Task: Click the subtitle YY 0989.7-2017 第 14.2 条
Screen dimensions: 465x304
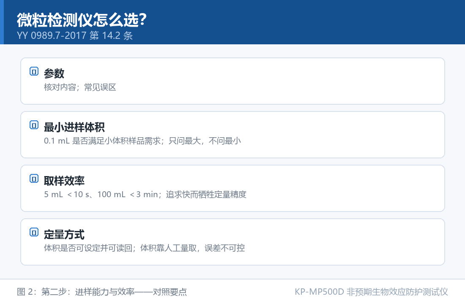Action: 75,35
